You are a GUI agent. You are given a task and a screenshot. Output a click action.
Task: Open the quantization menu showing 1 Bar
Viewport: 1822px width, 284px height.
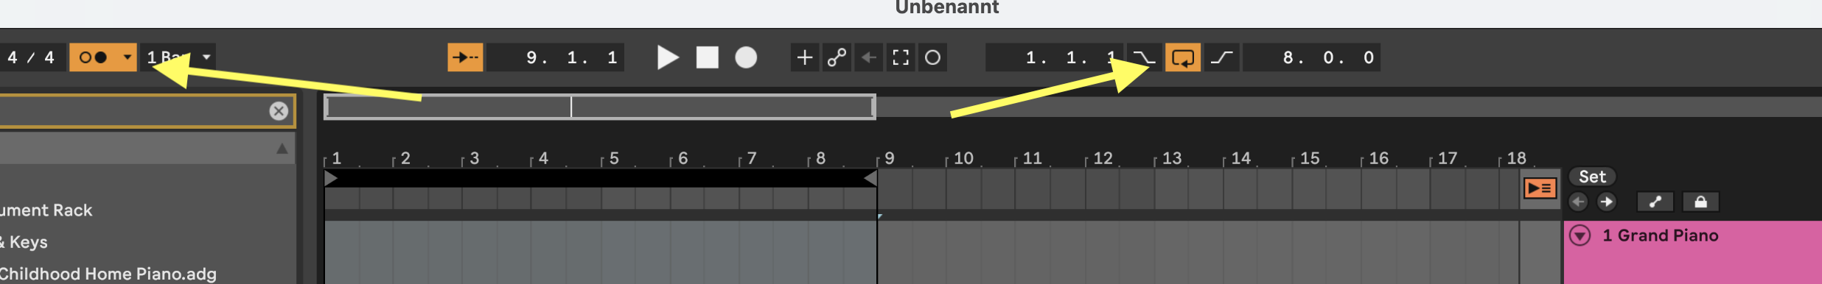[178, 57]
